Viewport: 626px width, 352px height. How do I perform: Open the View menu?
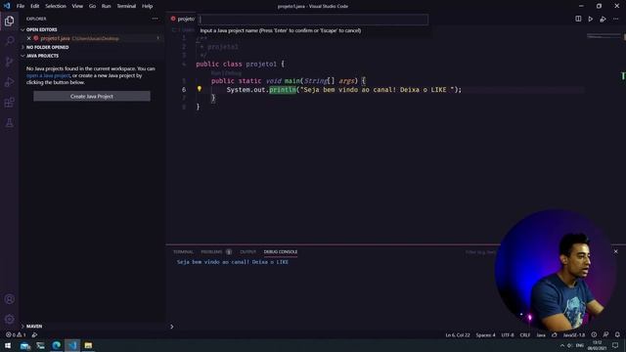tap(77, 6)
